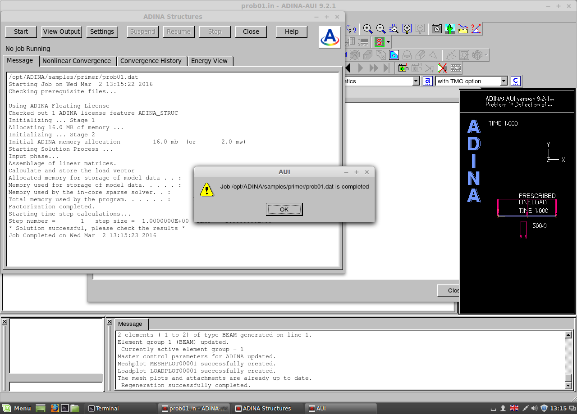Open Settings in ADINA Structures window
This screenshot has width=577, height=414.
[102, 31]
